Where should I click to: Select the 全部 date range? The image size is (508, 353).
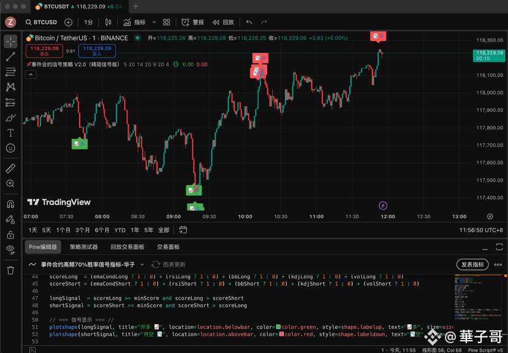[x=164, y=230]
